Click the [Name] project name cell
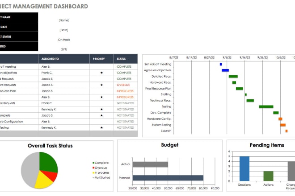Image resolution: width=295 pixels, height=196 pixels. [64, 20]
